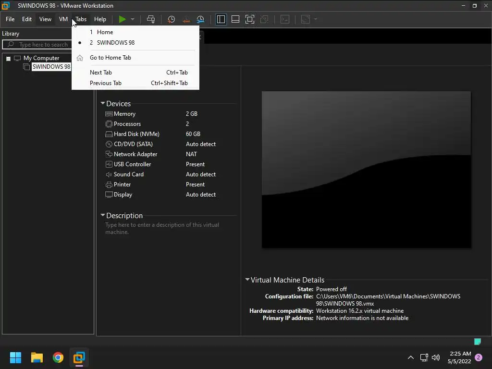Open the File menu

click(10, 19)
